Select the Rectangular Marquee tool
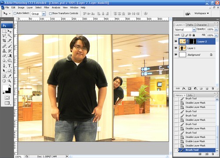The width and height of the screenshot is (220, 158). (x=4, y=31)
